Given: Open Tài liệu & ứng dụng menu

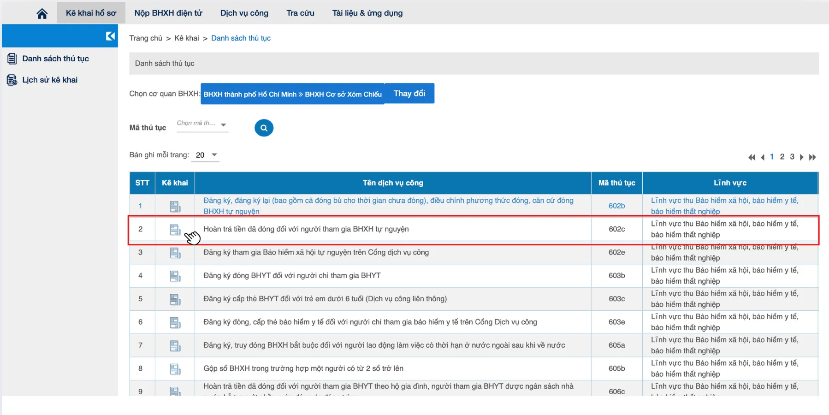Looking at the screenshot, I should pyautogui.click(x=367, y=13).
